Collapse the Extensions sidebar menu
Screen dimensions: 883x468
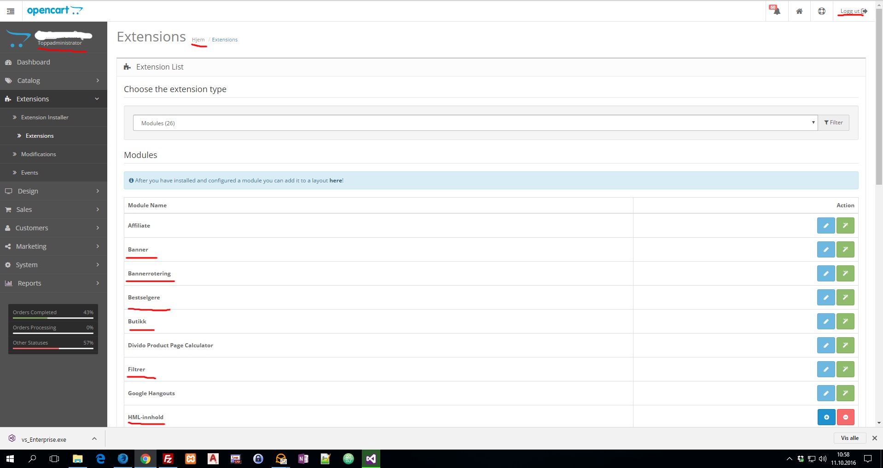click(53, 99)
